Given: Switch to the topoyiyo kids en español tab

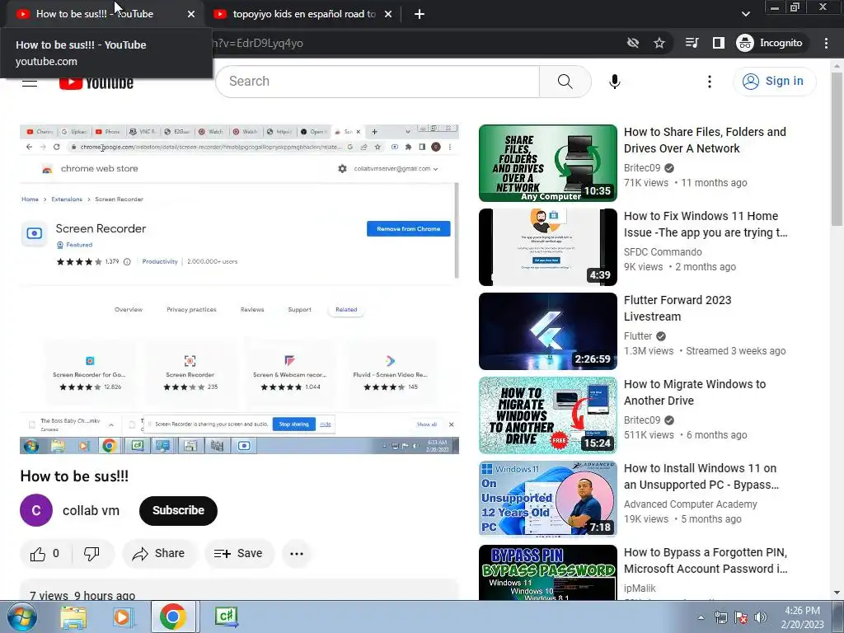Looking at the screenshot, I should pyautogui.click(x=303, y=14).
